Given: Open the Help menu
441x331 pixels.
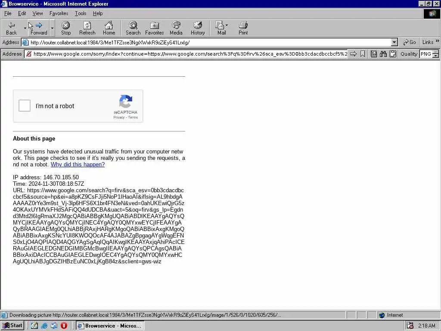Looking at the screenshot, I should pos(98,13).
